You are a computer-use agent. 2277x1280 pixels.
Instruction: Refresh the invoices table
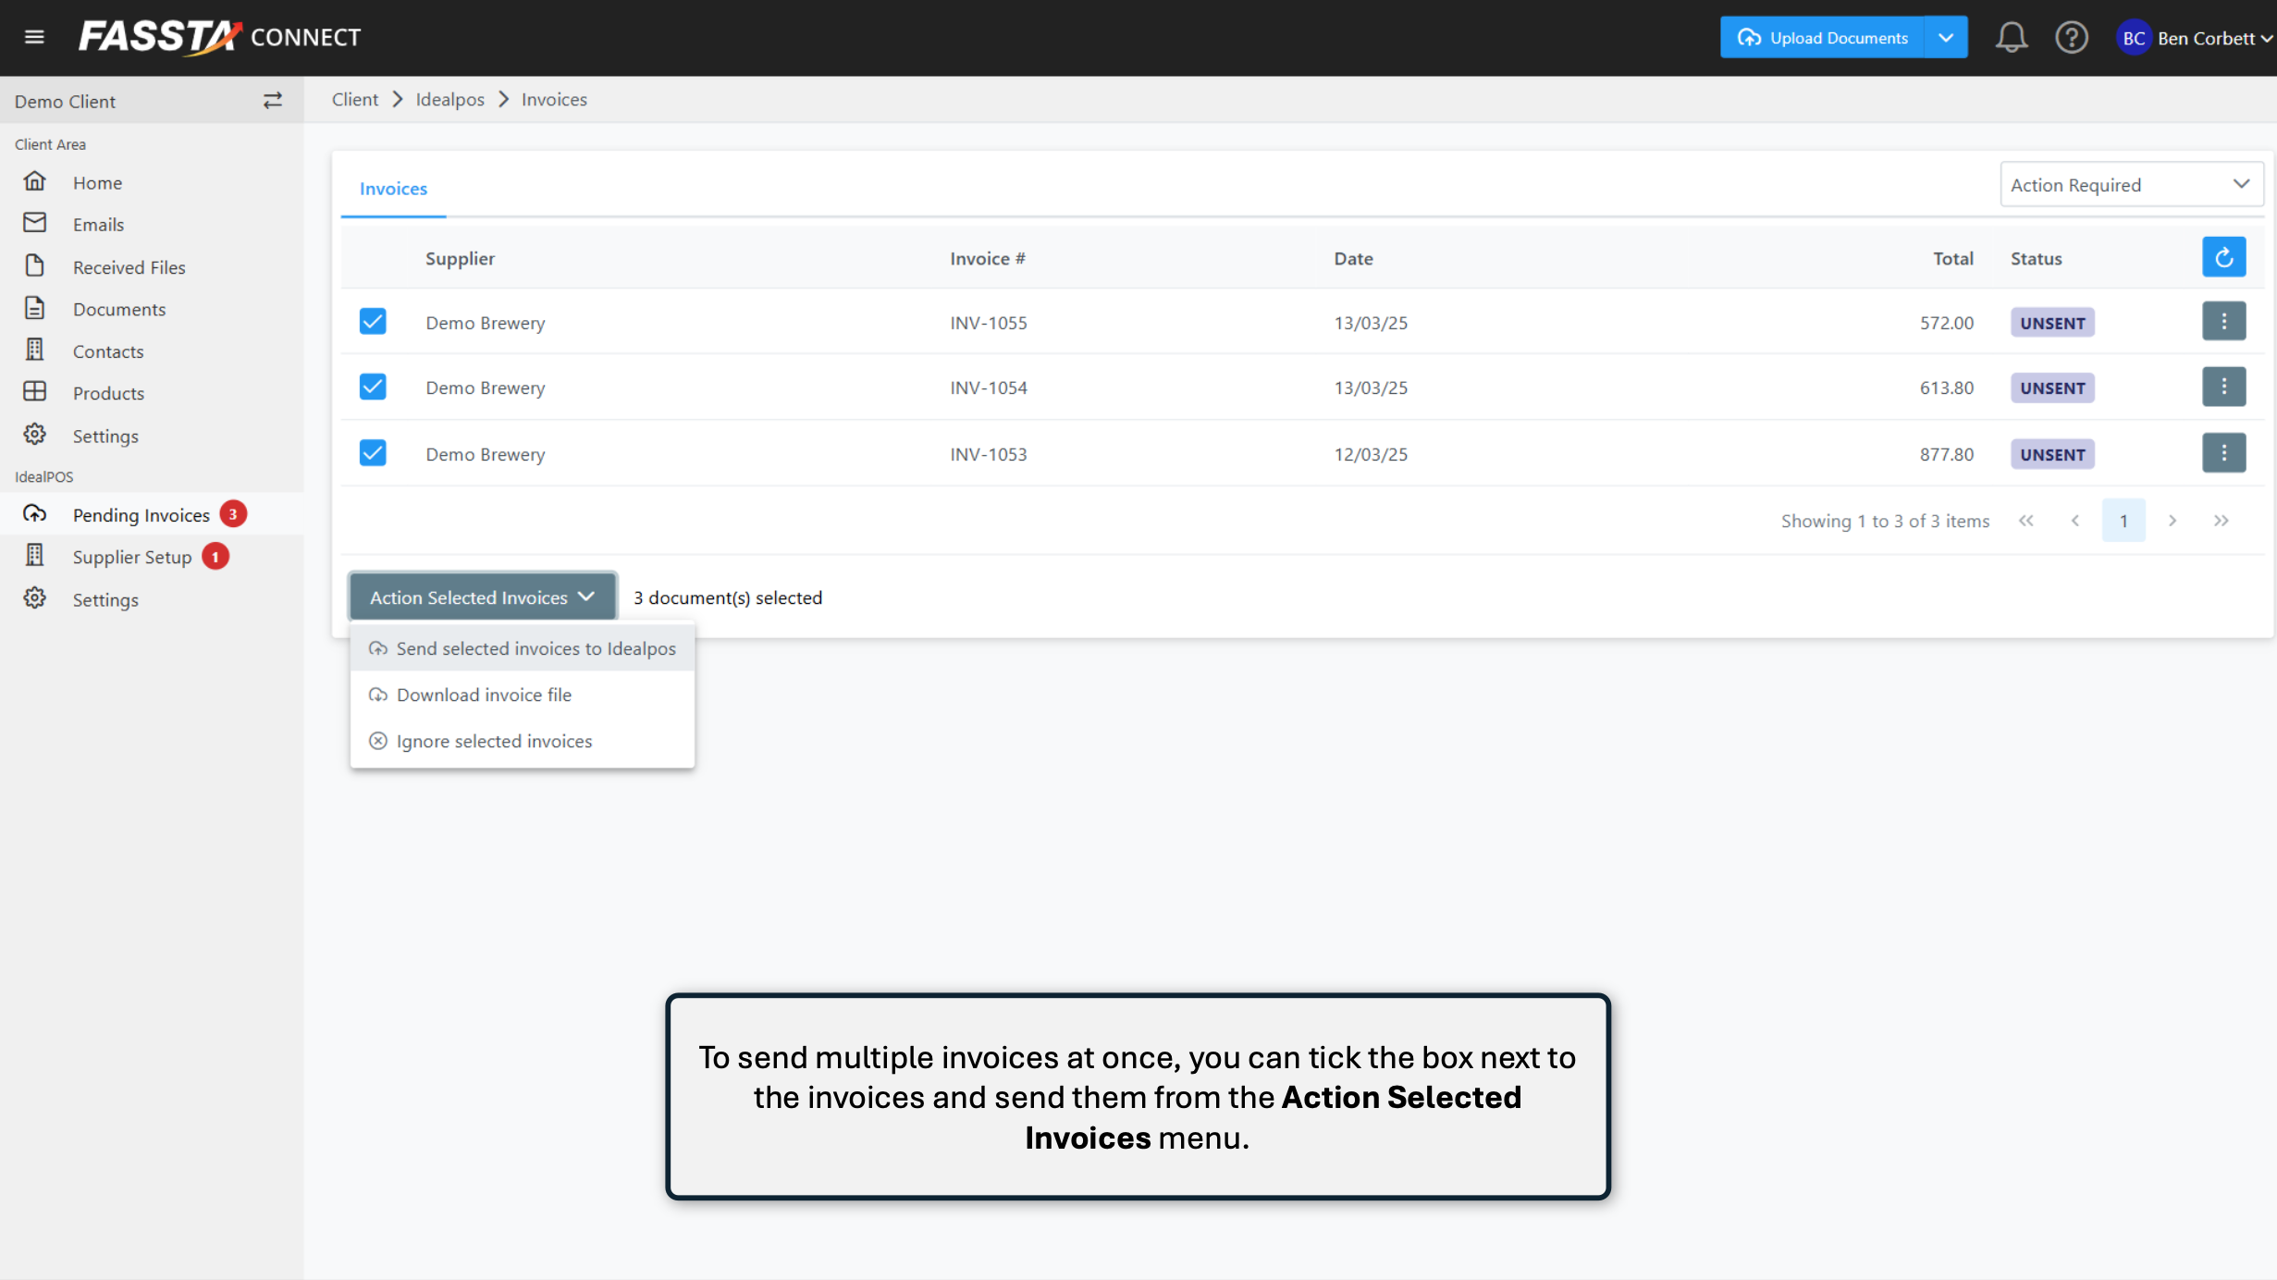coord(2223,257)
